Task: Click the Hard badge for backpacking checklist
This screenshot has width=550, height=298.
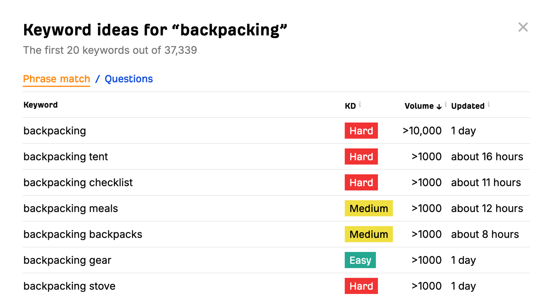Action: coord(361,182)
